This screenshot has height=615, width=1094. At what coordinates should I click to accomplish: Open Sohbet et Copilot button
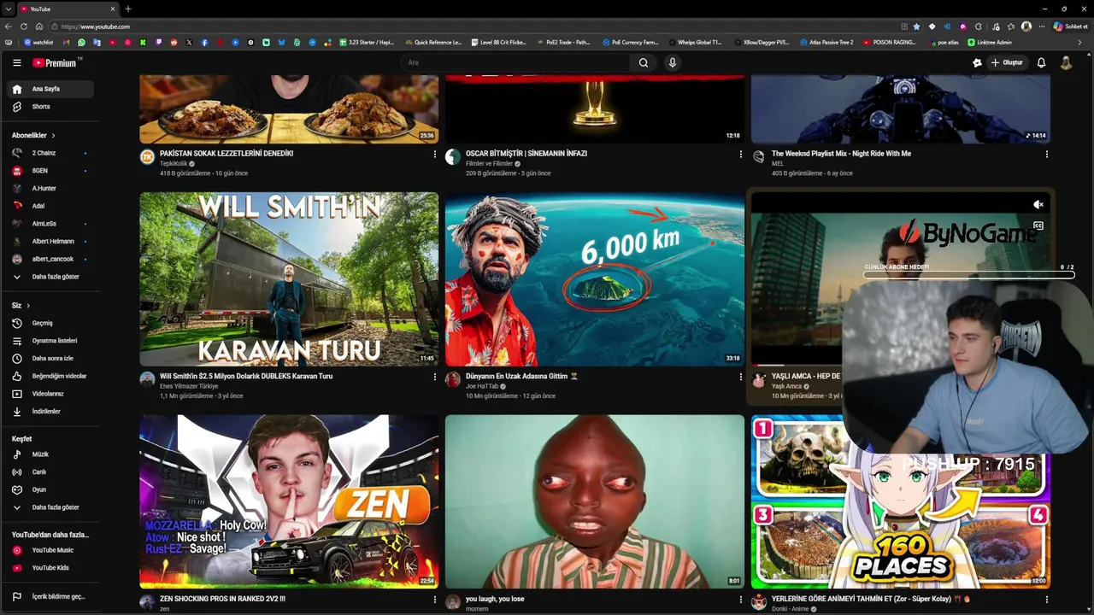point(1070,26)
